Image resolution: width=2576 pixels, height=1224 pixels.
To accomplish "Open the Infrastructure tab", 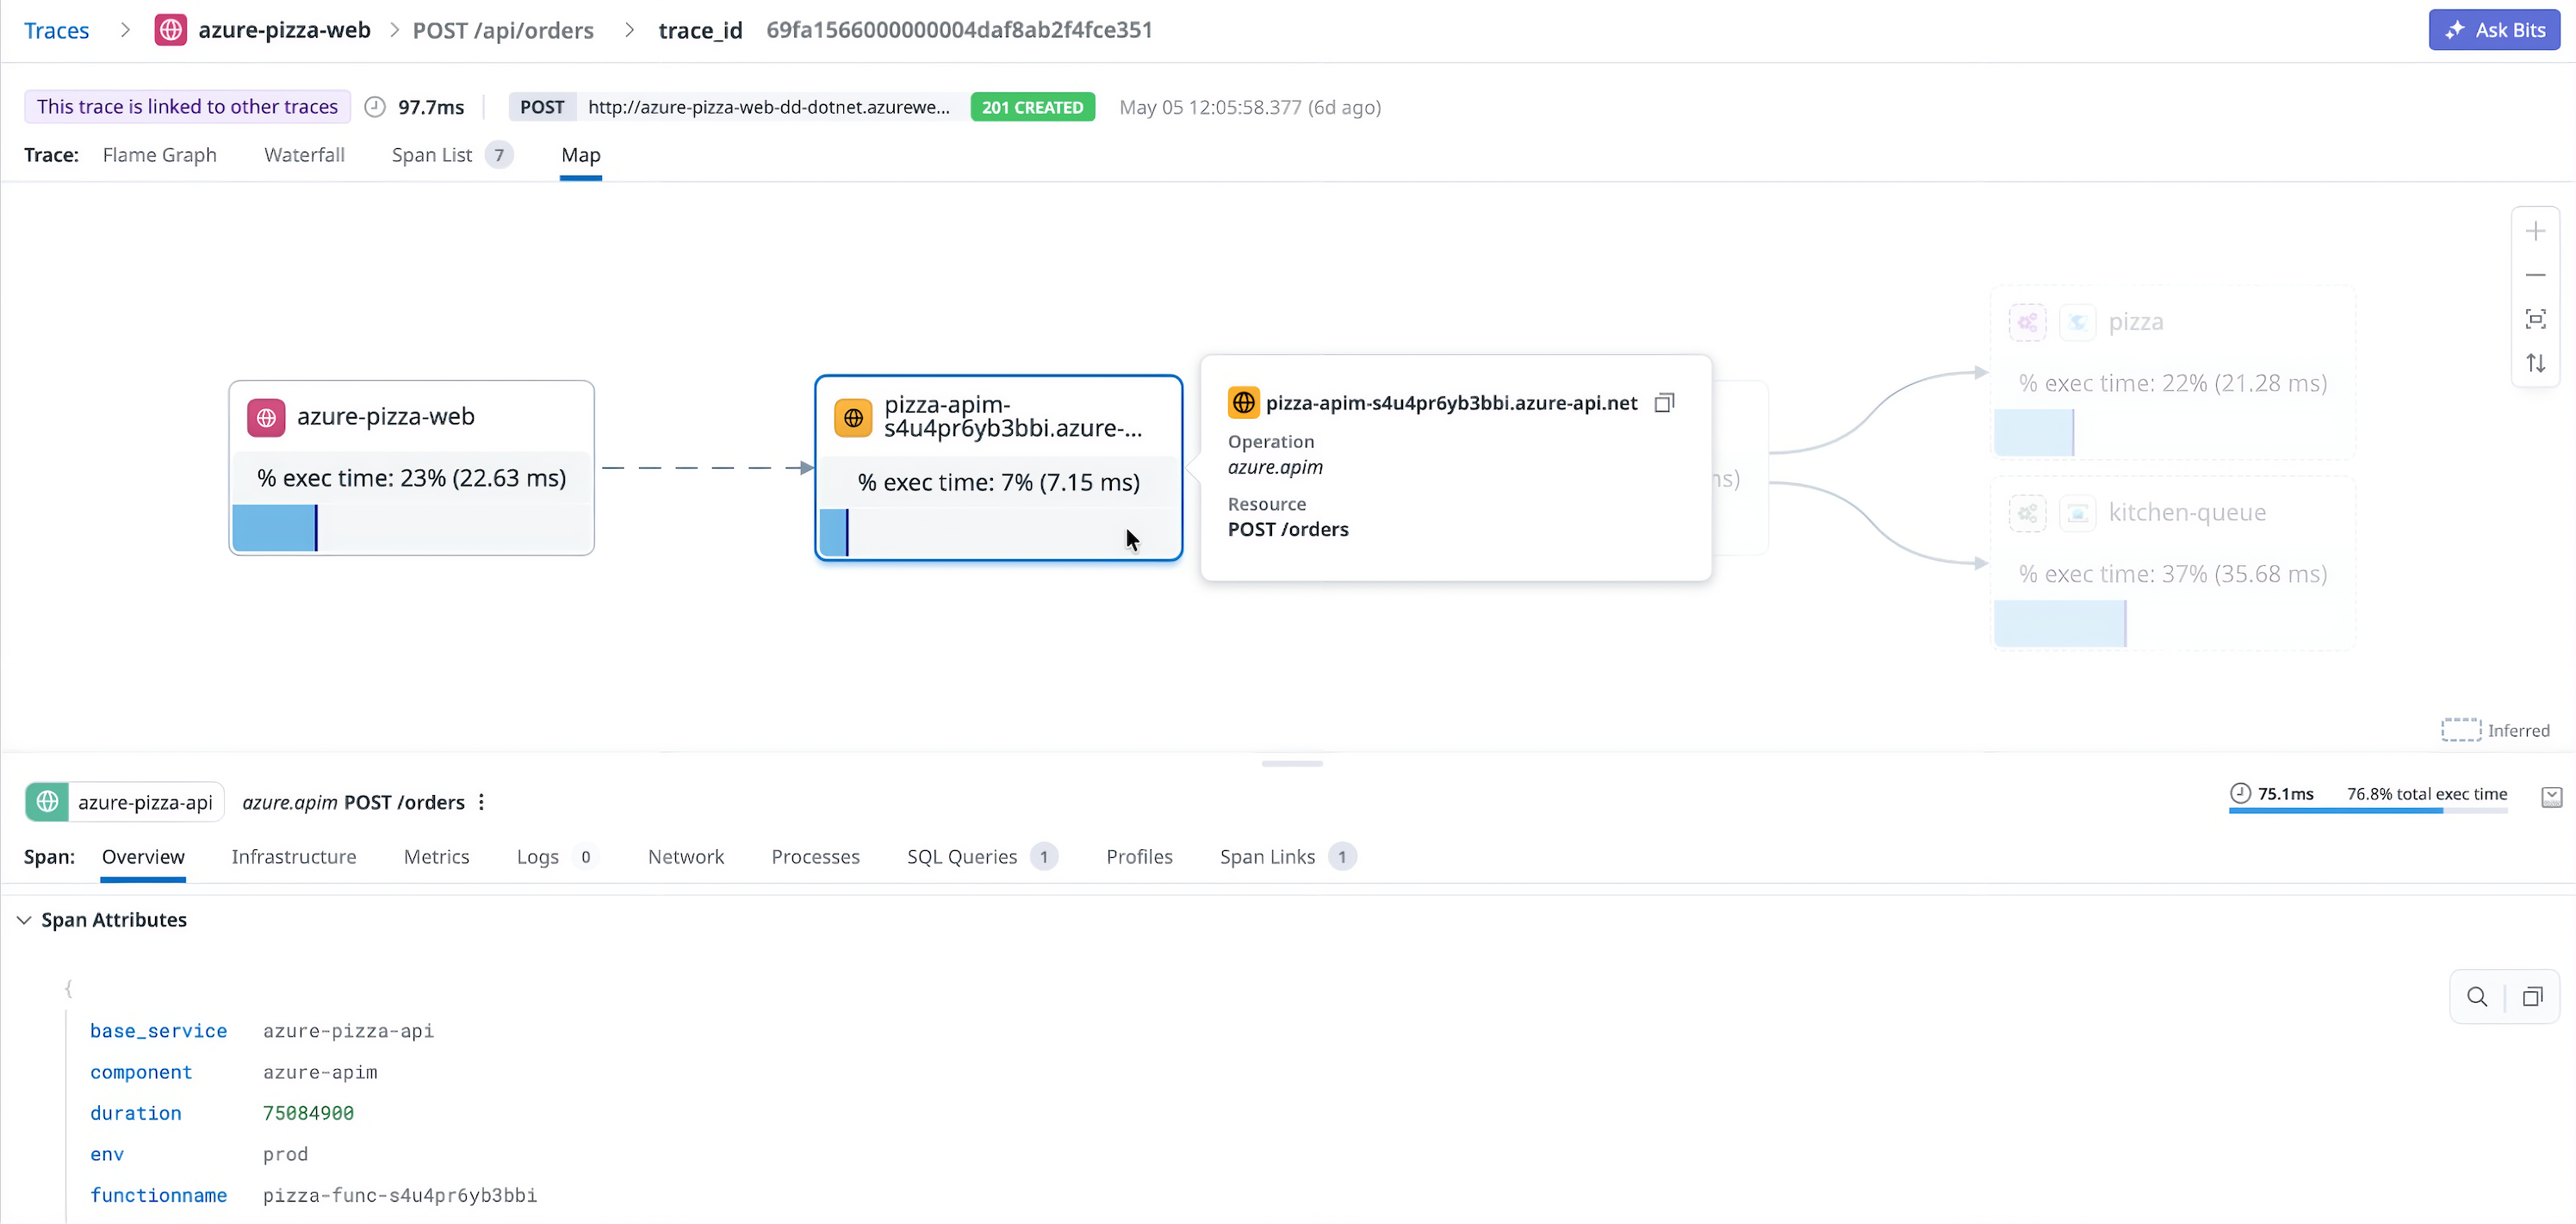I will (x=293, y=857).
